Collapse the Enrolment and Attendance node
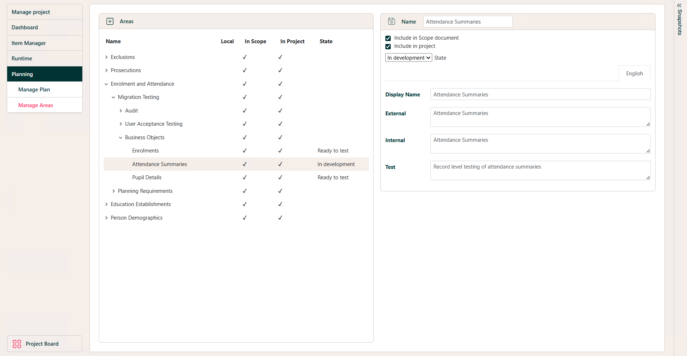The width and height of the screenshot is (687, 356). (106, 84)
